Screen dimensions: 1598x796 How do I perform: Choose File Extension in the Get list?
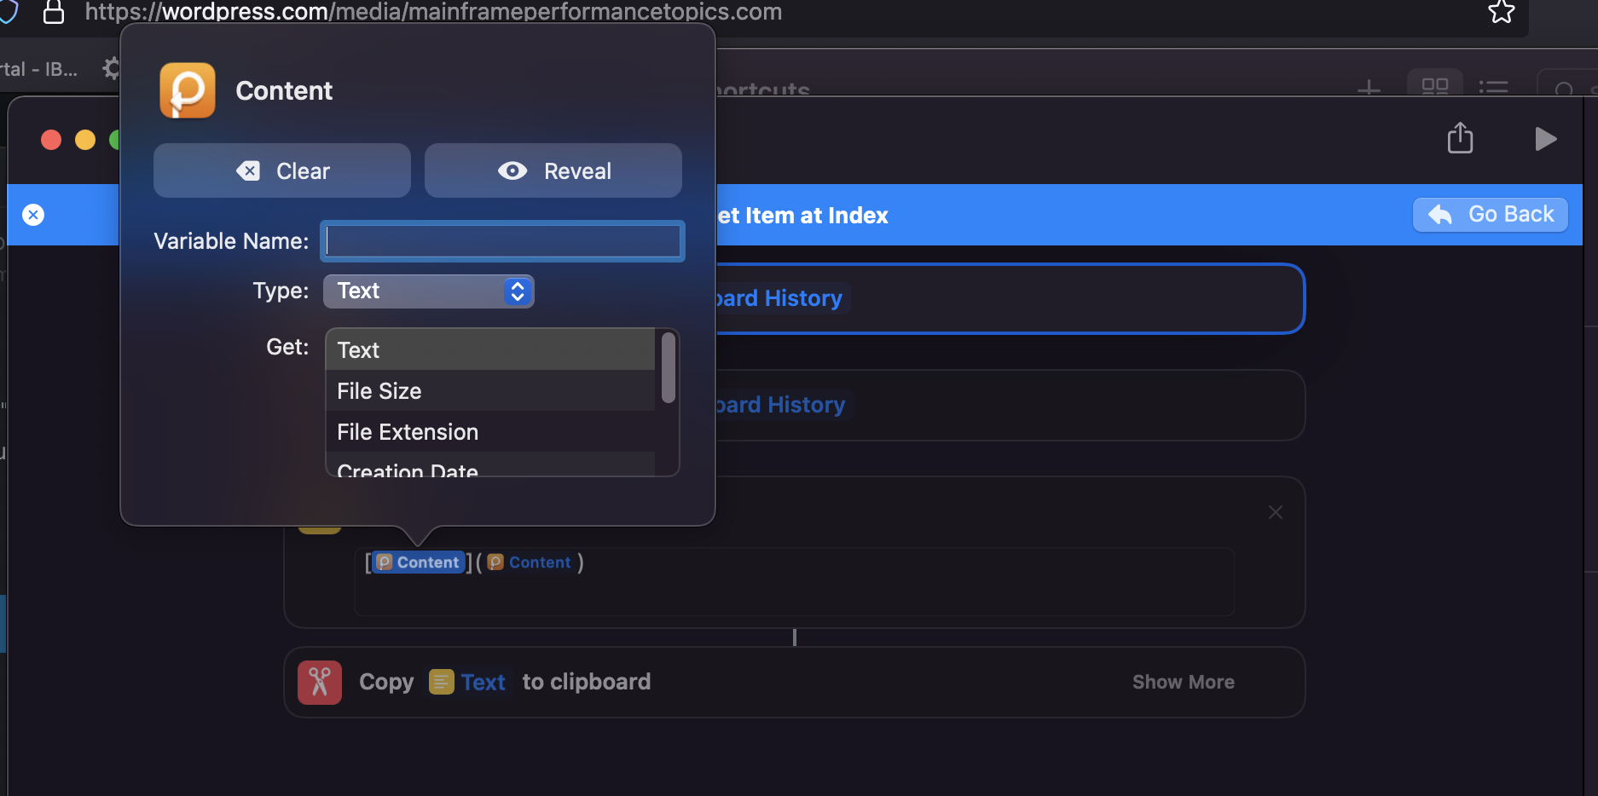pyautogui.click(x=490, y=432)
